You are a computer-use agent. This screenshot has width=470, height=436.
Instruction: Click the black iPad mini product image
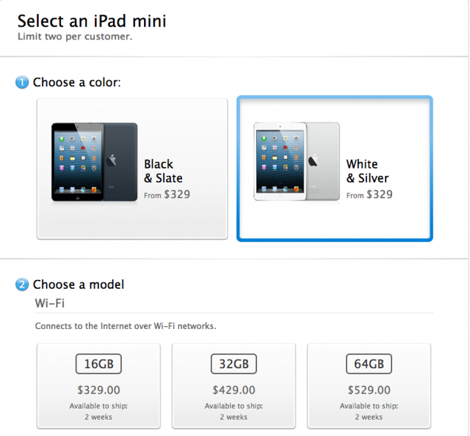pyautogui.click(x=94, y=162)
